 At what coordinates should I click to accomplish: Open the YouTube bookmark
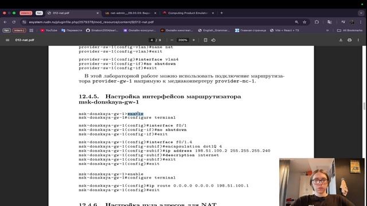coord(49,30)
